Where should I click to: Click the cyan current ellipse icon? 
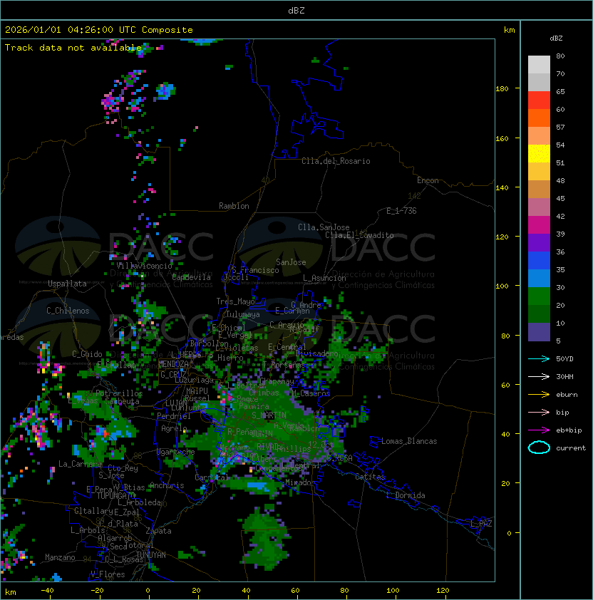[x=539, y=448]
